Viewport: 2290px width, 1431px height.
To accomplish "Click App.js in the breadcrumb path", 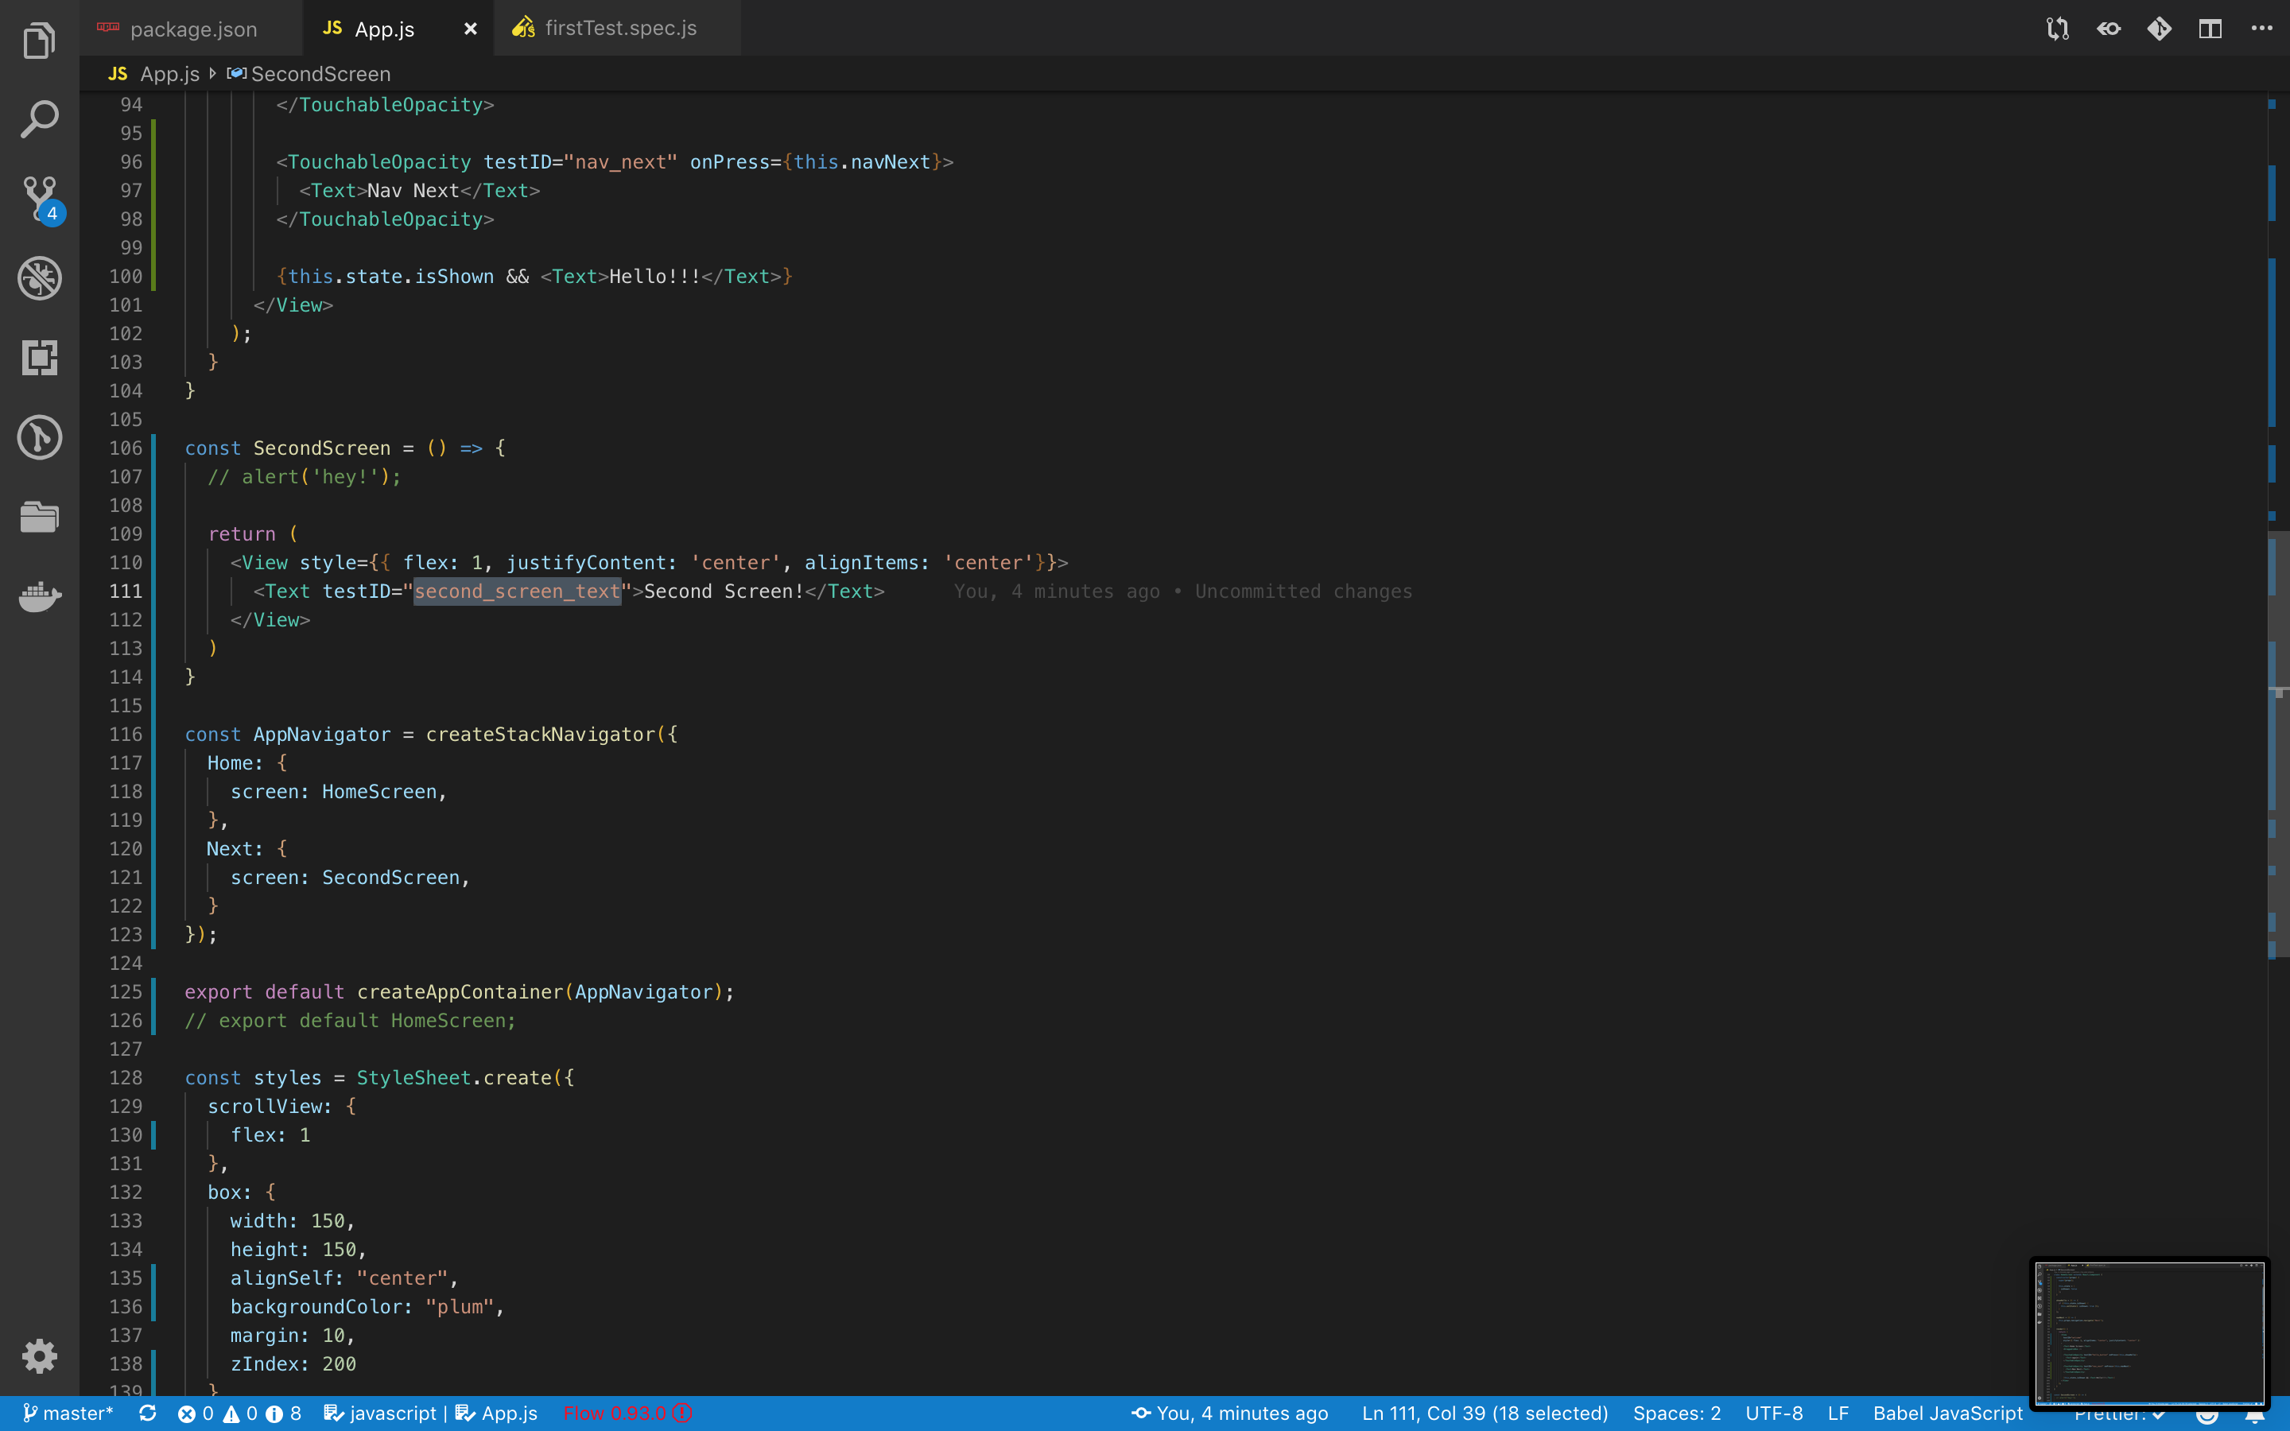I will pyautogui.click(x=169, y=74).
